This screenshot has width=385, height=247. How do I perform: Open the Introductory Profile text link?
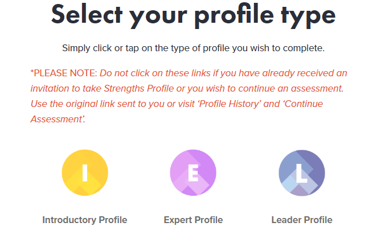click(x=85, y=220)
